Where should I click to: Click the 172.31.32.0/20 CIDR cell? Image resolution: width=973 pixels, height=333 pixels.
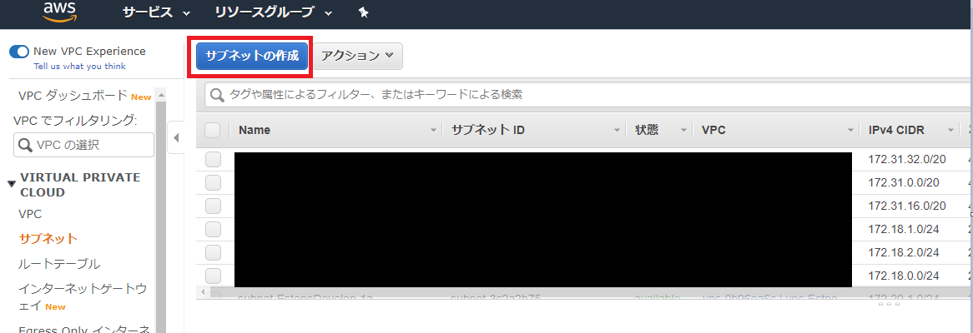click(906, 160)
